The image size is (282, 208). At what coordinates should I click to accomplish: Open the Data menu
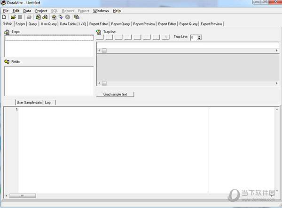click(x=27, y=11)
